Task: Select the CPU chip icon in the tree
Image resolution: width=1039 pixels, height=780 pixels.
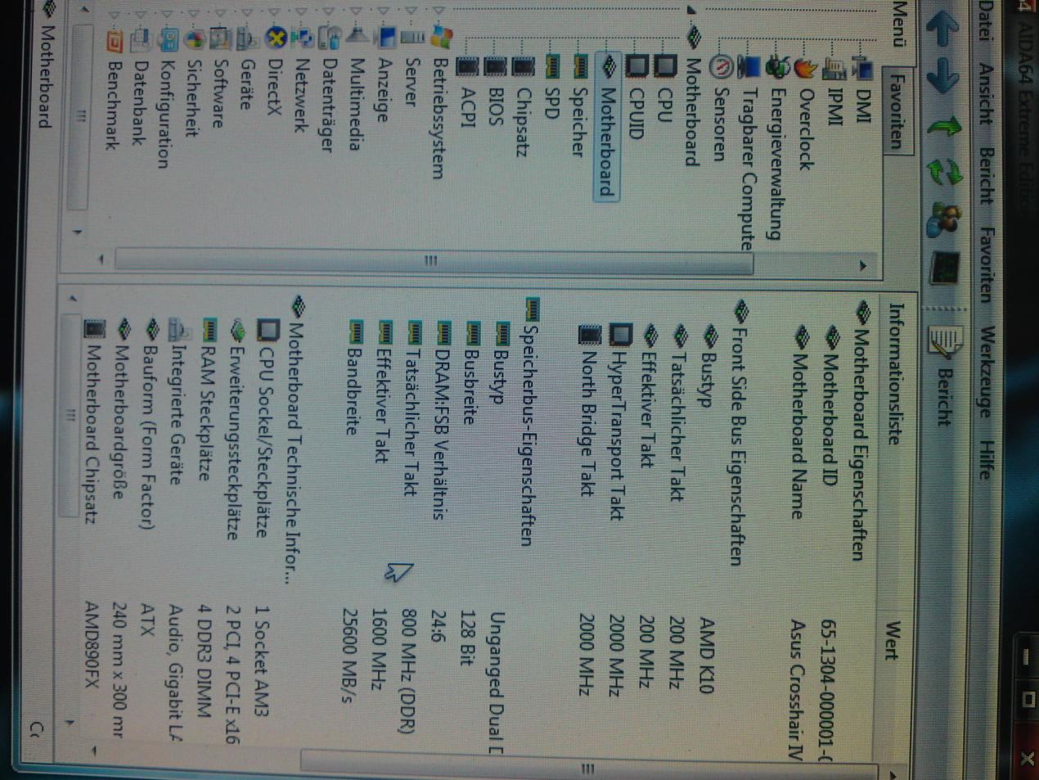Action: click(x=664, y=65)
